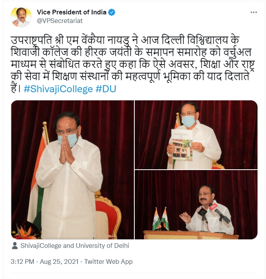The image size is (266, 279).
Task: Open the @VPSecretariat handle
Action: click(x=60, y=21)
